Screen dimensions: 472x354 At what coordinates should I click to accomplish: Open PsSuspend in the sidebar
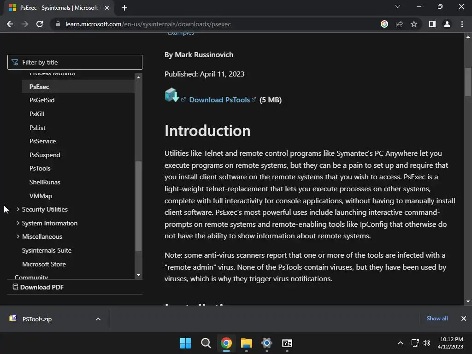[x=45, y=155]
